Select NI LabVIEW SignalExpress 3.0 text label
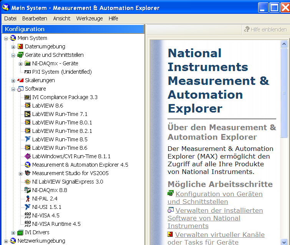 [x=68, y=182]
